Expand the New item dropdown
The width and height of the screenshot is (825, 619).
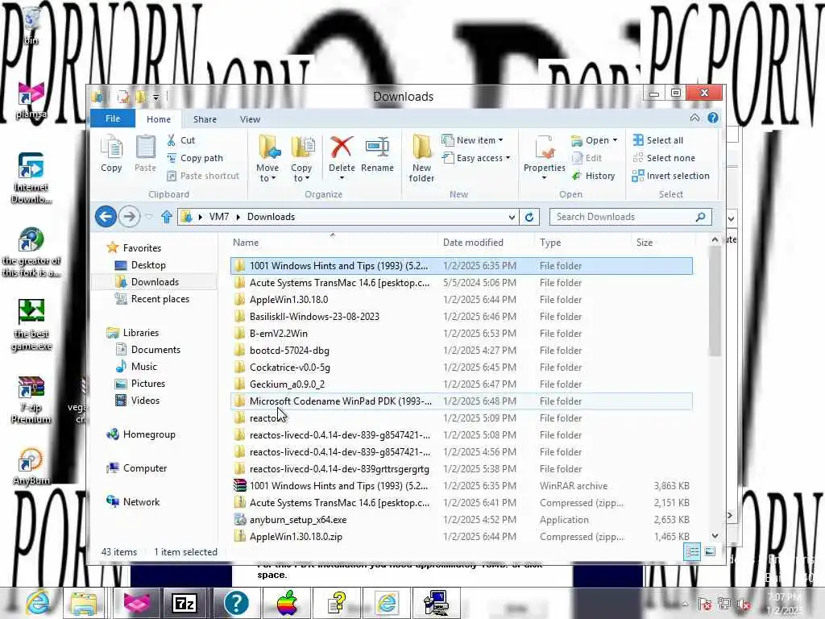click(472, 140)
